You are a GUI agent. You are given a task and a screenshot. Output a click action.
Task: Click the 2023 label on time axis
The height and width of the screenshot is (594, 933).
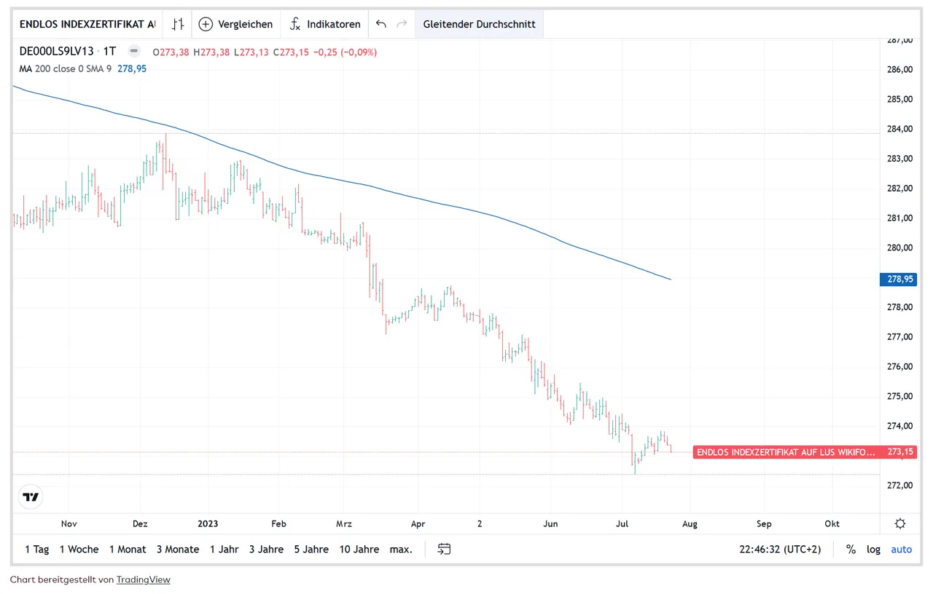click(x=208, y=523)
